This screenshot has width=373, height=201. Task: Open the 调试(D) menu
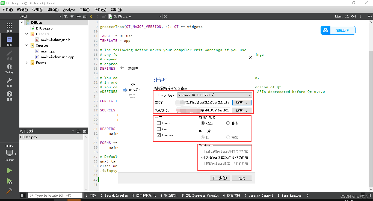click(53, 10)
